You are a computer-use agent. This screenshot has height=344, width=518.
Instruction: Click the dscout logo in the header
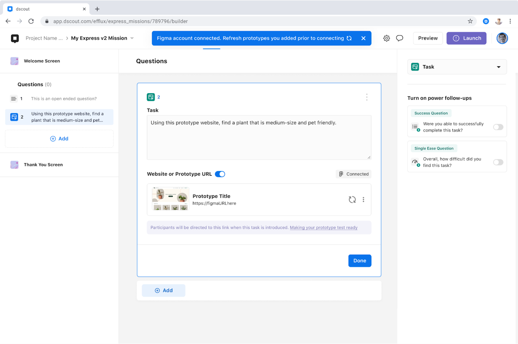pyautogui.click(x=15, y=38)
